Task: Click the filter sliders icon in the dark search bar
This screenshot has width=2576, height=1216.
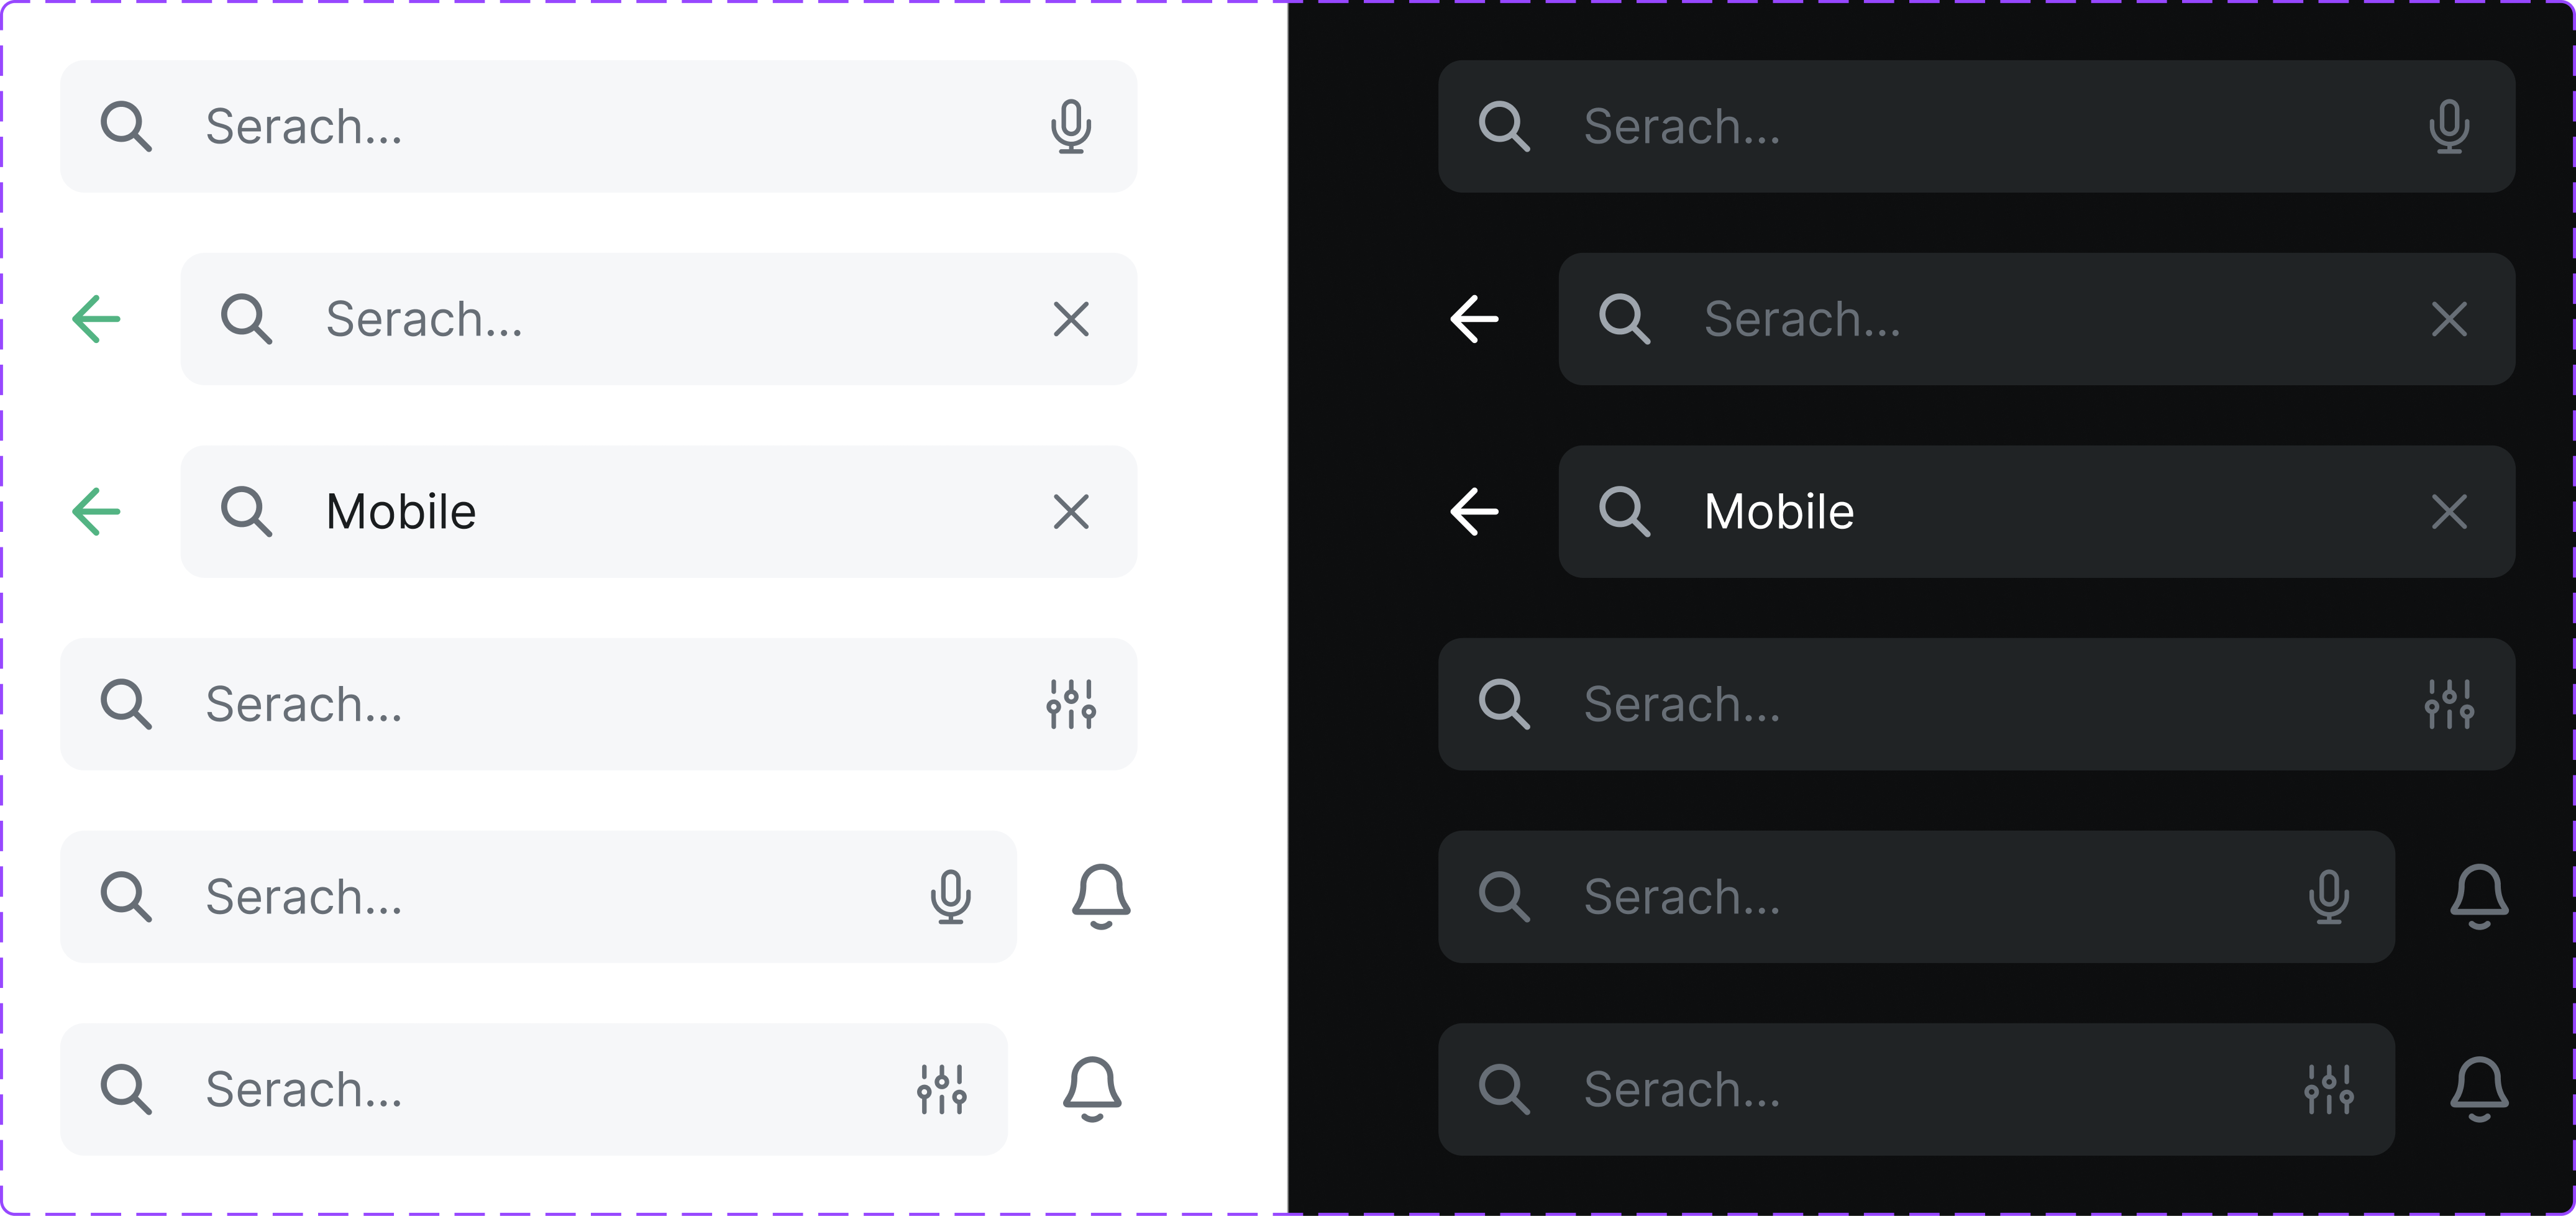Action: click(x=2449, y=705)
